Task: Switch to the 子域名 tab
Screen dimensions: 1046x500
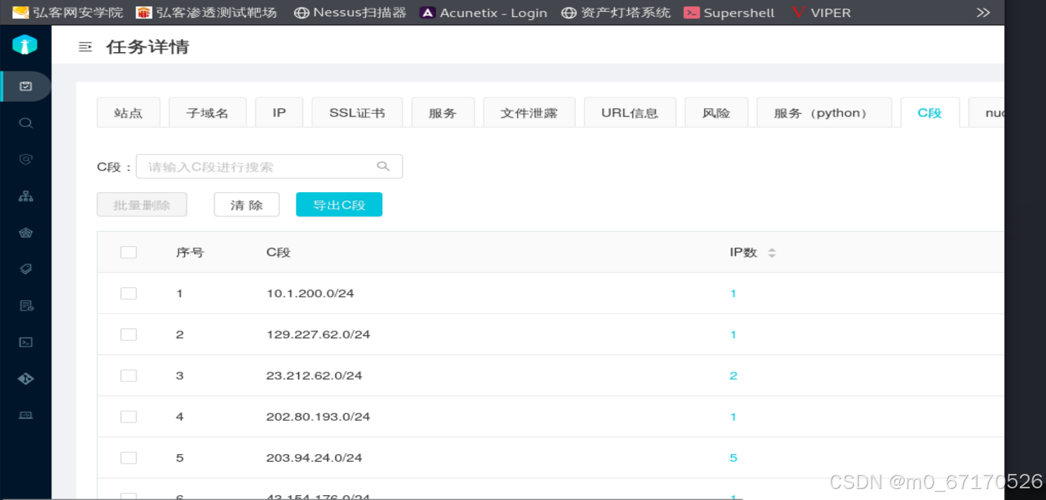Action: (207, 112)
